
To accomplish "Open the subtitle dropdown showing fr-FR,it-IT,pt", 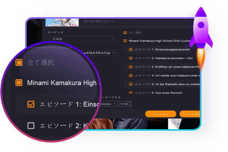I will pos(100,53).
